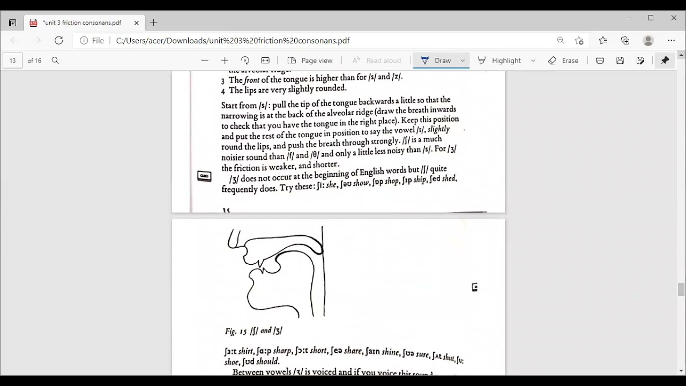
Task: Close the unit 3 friction consonans tab
Action: (x=137, y=23)
